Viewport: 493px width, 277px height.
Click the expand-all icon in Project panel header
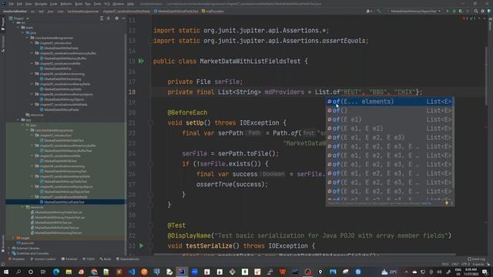[102, 18]
